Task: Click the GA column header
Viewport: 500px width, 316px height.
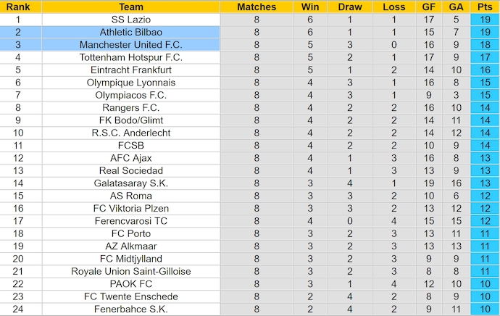Action: pos(455,7)
